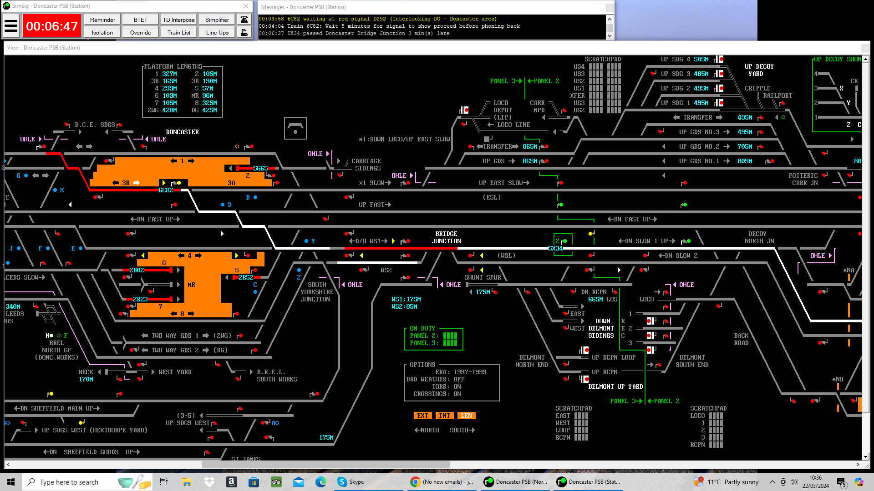The width and height of the screenshot is (874, 491).
Task: Open TD Interpose dialog
Action: [x=179, y=20]
